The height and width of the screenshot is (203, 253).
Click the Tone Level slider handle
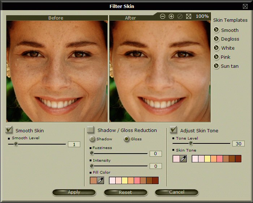pyautogui.click(x=191, y=144)
